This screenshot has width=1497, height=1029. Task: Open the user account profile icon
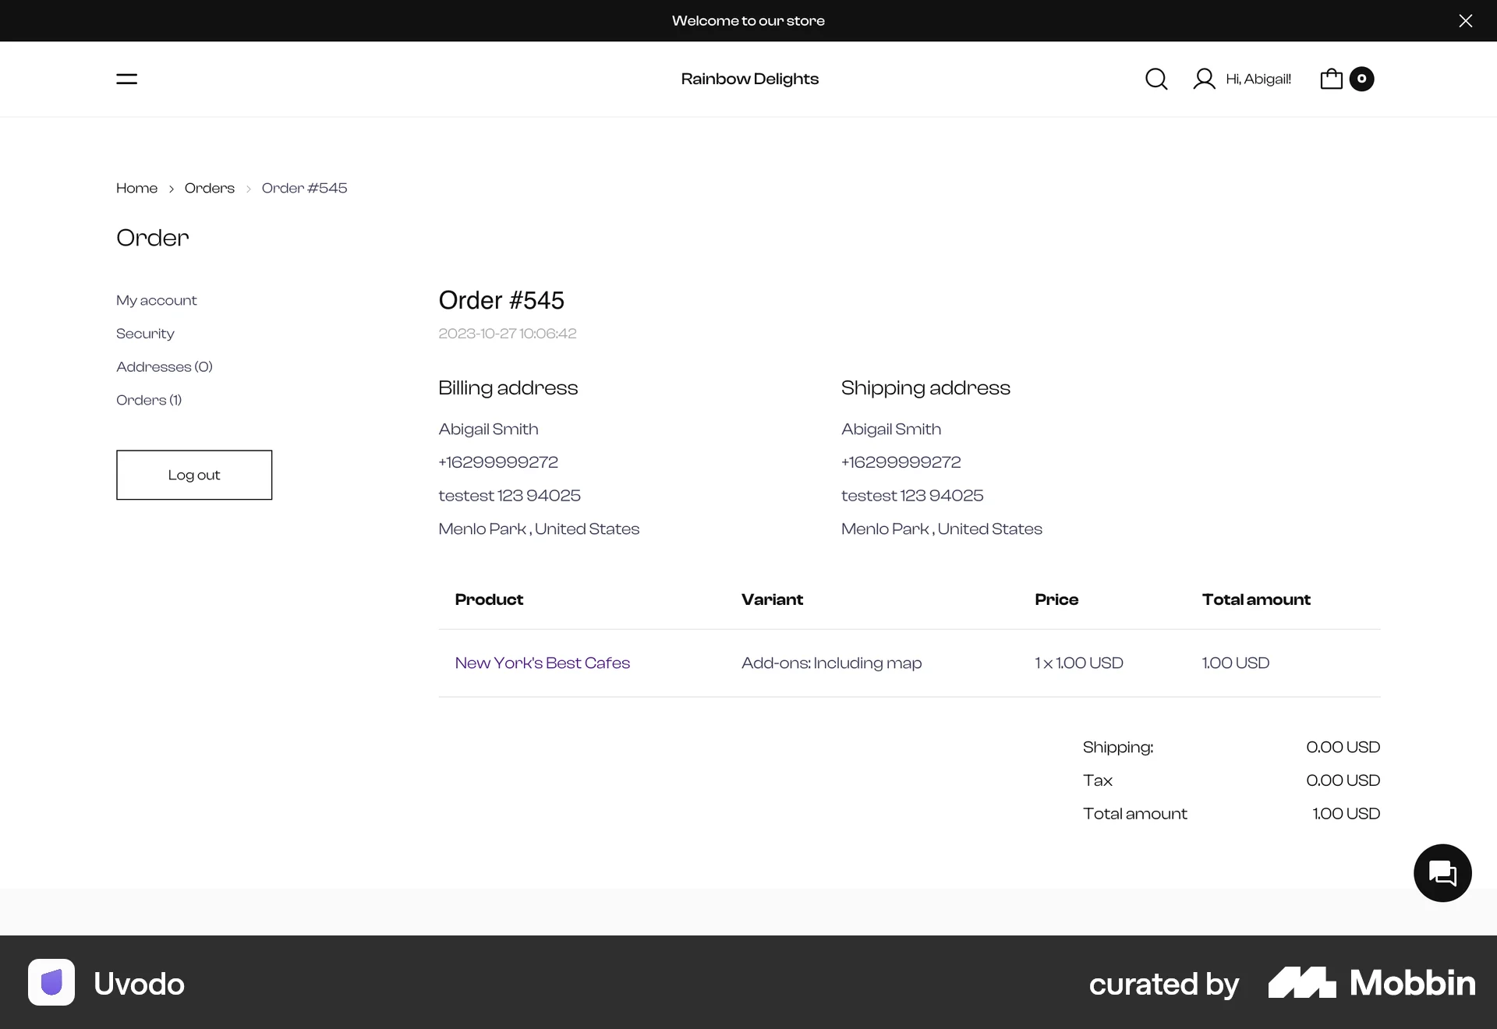(x=1203, y=79)
